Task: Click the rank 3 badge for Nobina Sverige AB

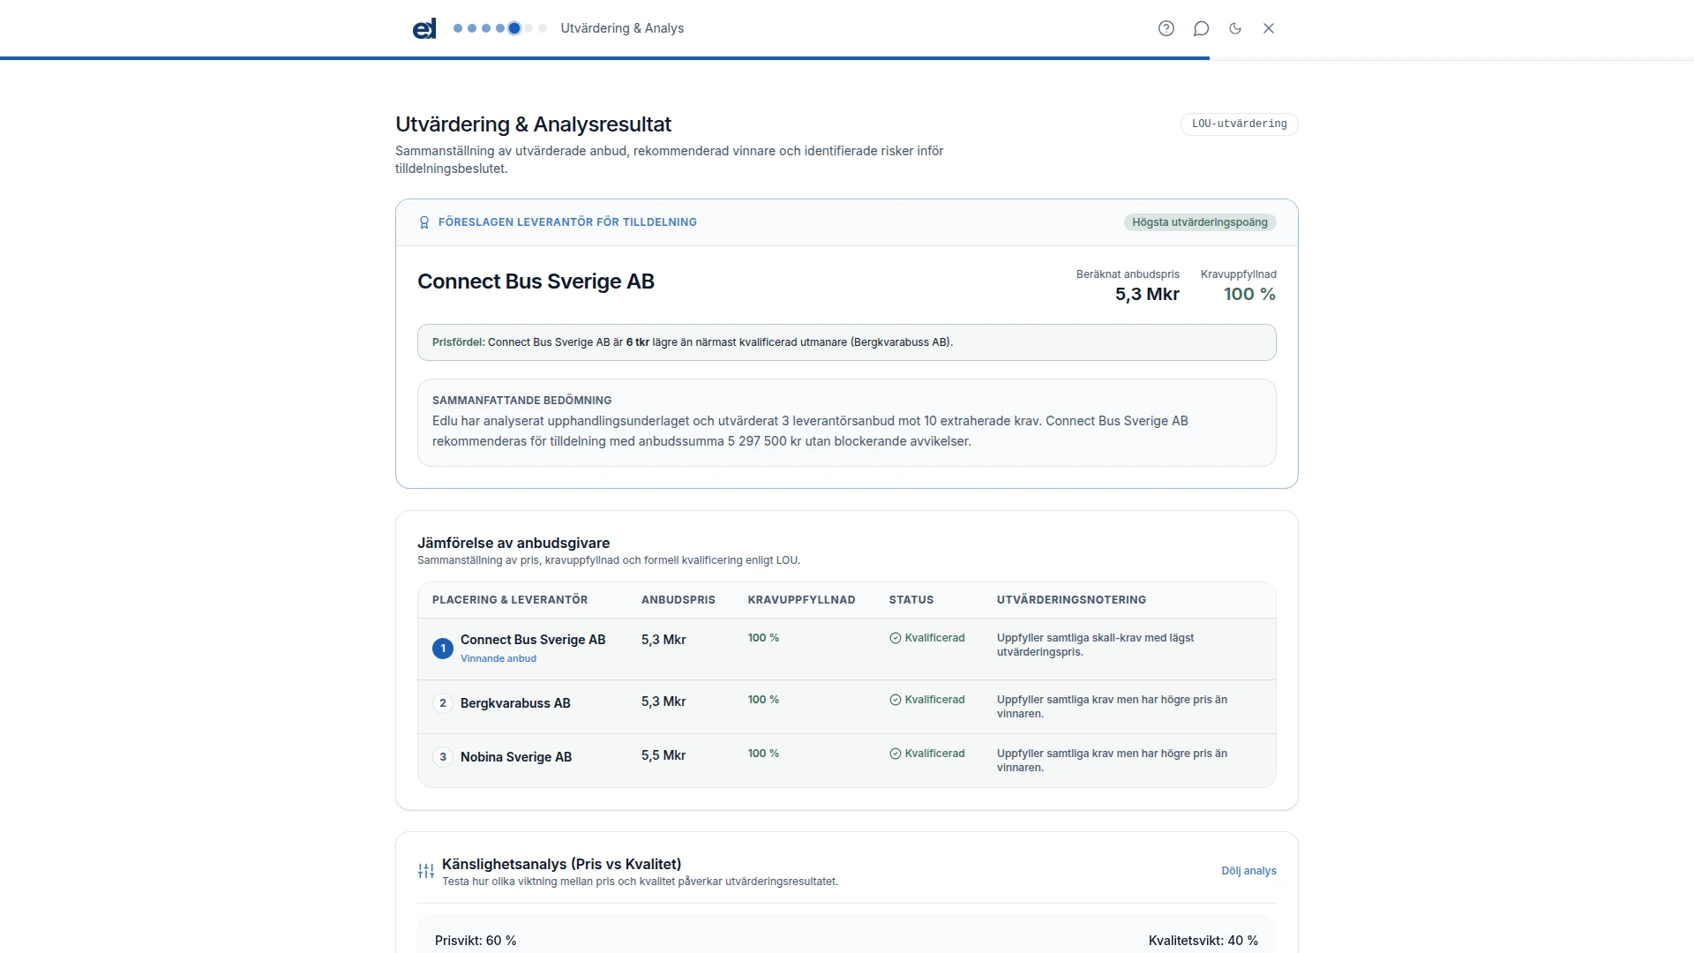Action: (x=443, y=757)
